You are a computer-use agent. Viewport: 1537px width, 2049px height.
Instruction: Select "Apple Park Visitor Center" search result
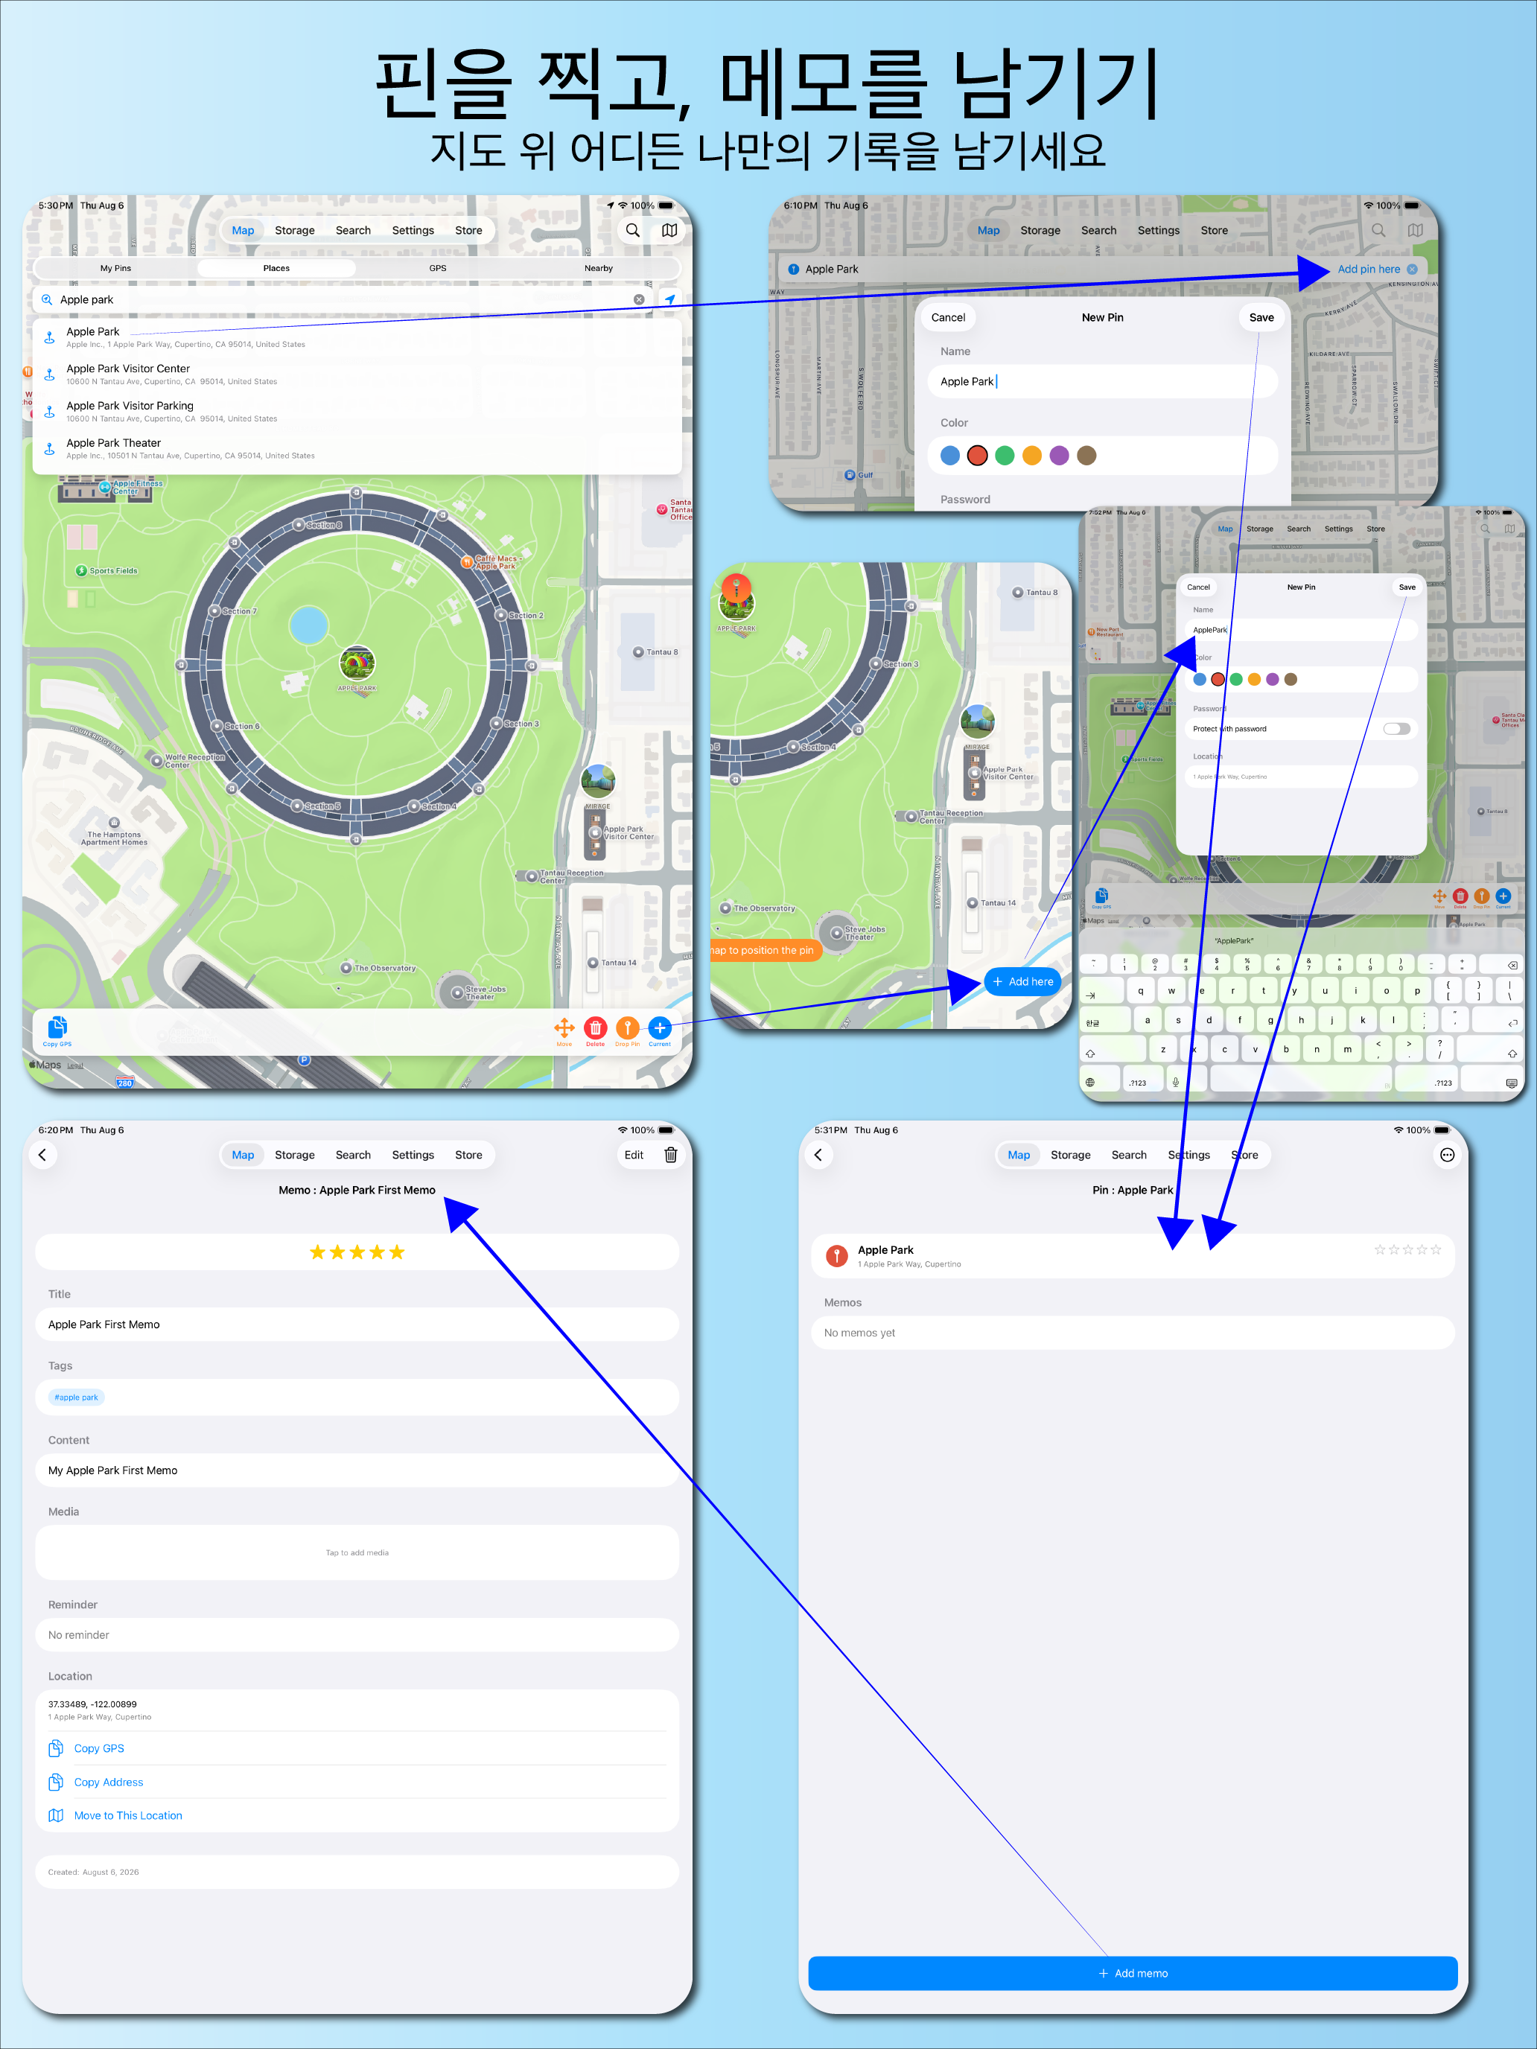[x=357, y=375]
